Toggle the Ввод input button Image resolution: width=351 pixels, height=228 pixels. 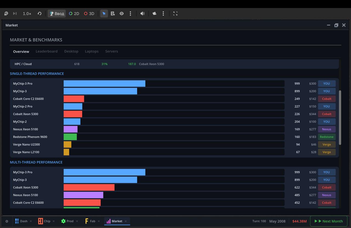tap(57, 13)
